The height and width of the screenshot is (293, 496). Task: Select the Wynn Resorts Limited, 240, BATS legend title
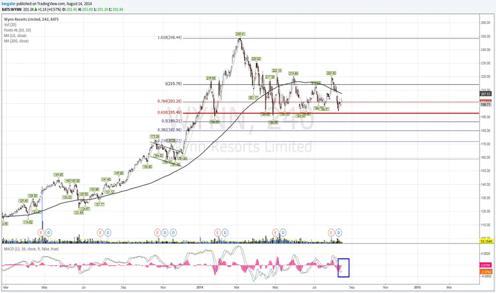pos(31,19)
